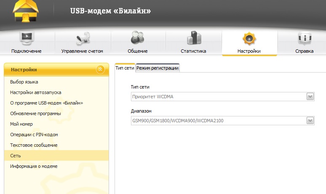This screenshot has width=326, height=194.
Task: Open the Подключение monitor icon
Action: (27, 38)
